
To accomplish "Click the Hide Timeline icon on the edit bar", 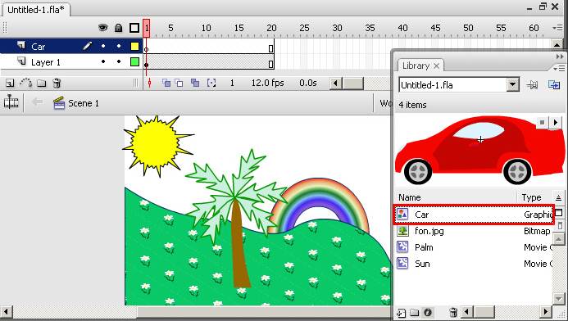I will tap(11, 102).
